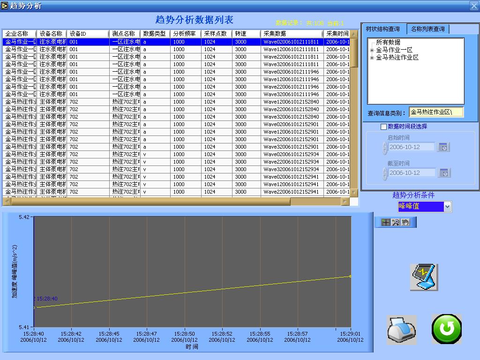Select the hand pan tool for the chart
480x360 pixels.
point(405,222)
